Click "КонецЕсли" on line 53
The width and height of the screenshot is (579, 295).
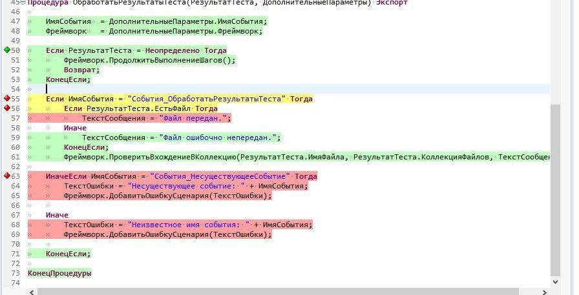[66, 79]
